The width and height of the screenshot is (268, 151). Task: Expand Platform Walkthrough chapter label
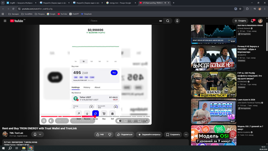[82, 121]
